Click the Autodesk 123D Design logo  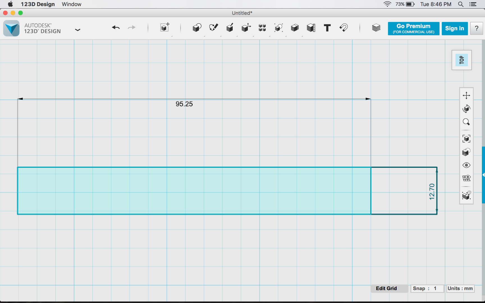tap(12, 28)
